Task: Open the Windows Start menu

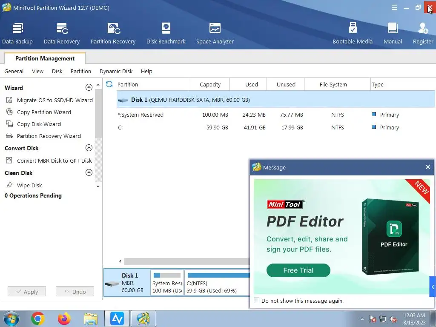Action: coord(11,318)
